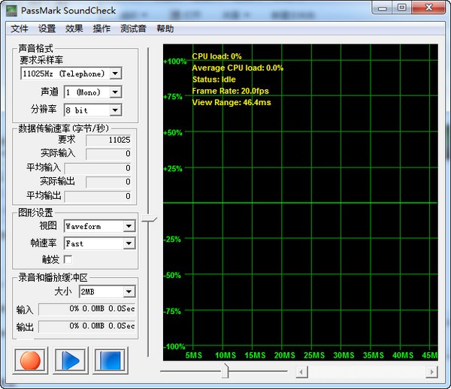Open the 帮助 menu
451x389 pixels.
(x=165, y=29)
